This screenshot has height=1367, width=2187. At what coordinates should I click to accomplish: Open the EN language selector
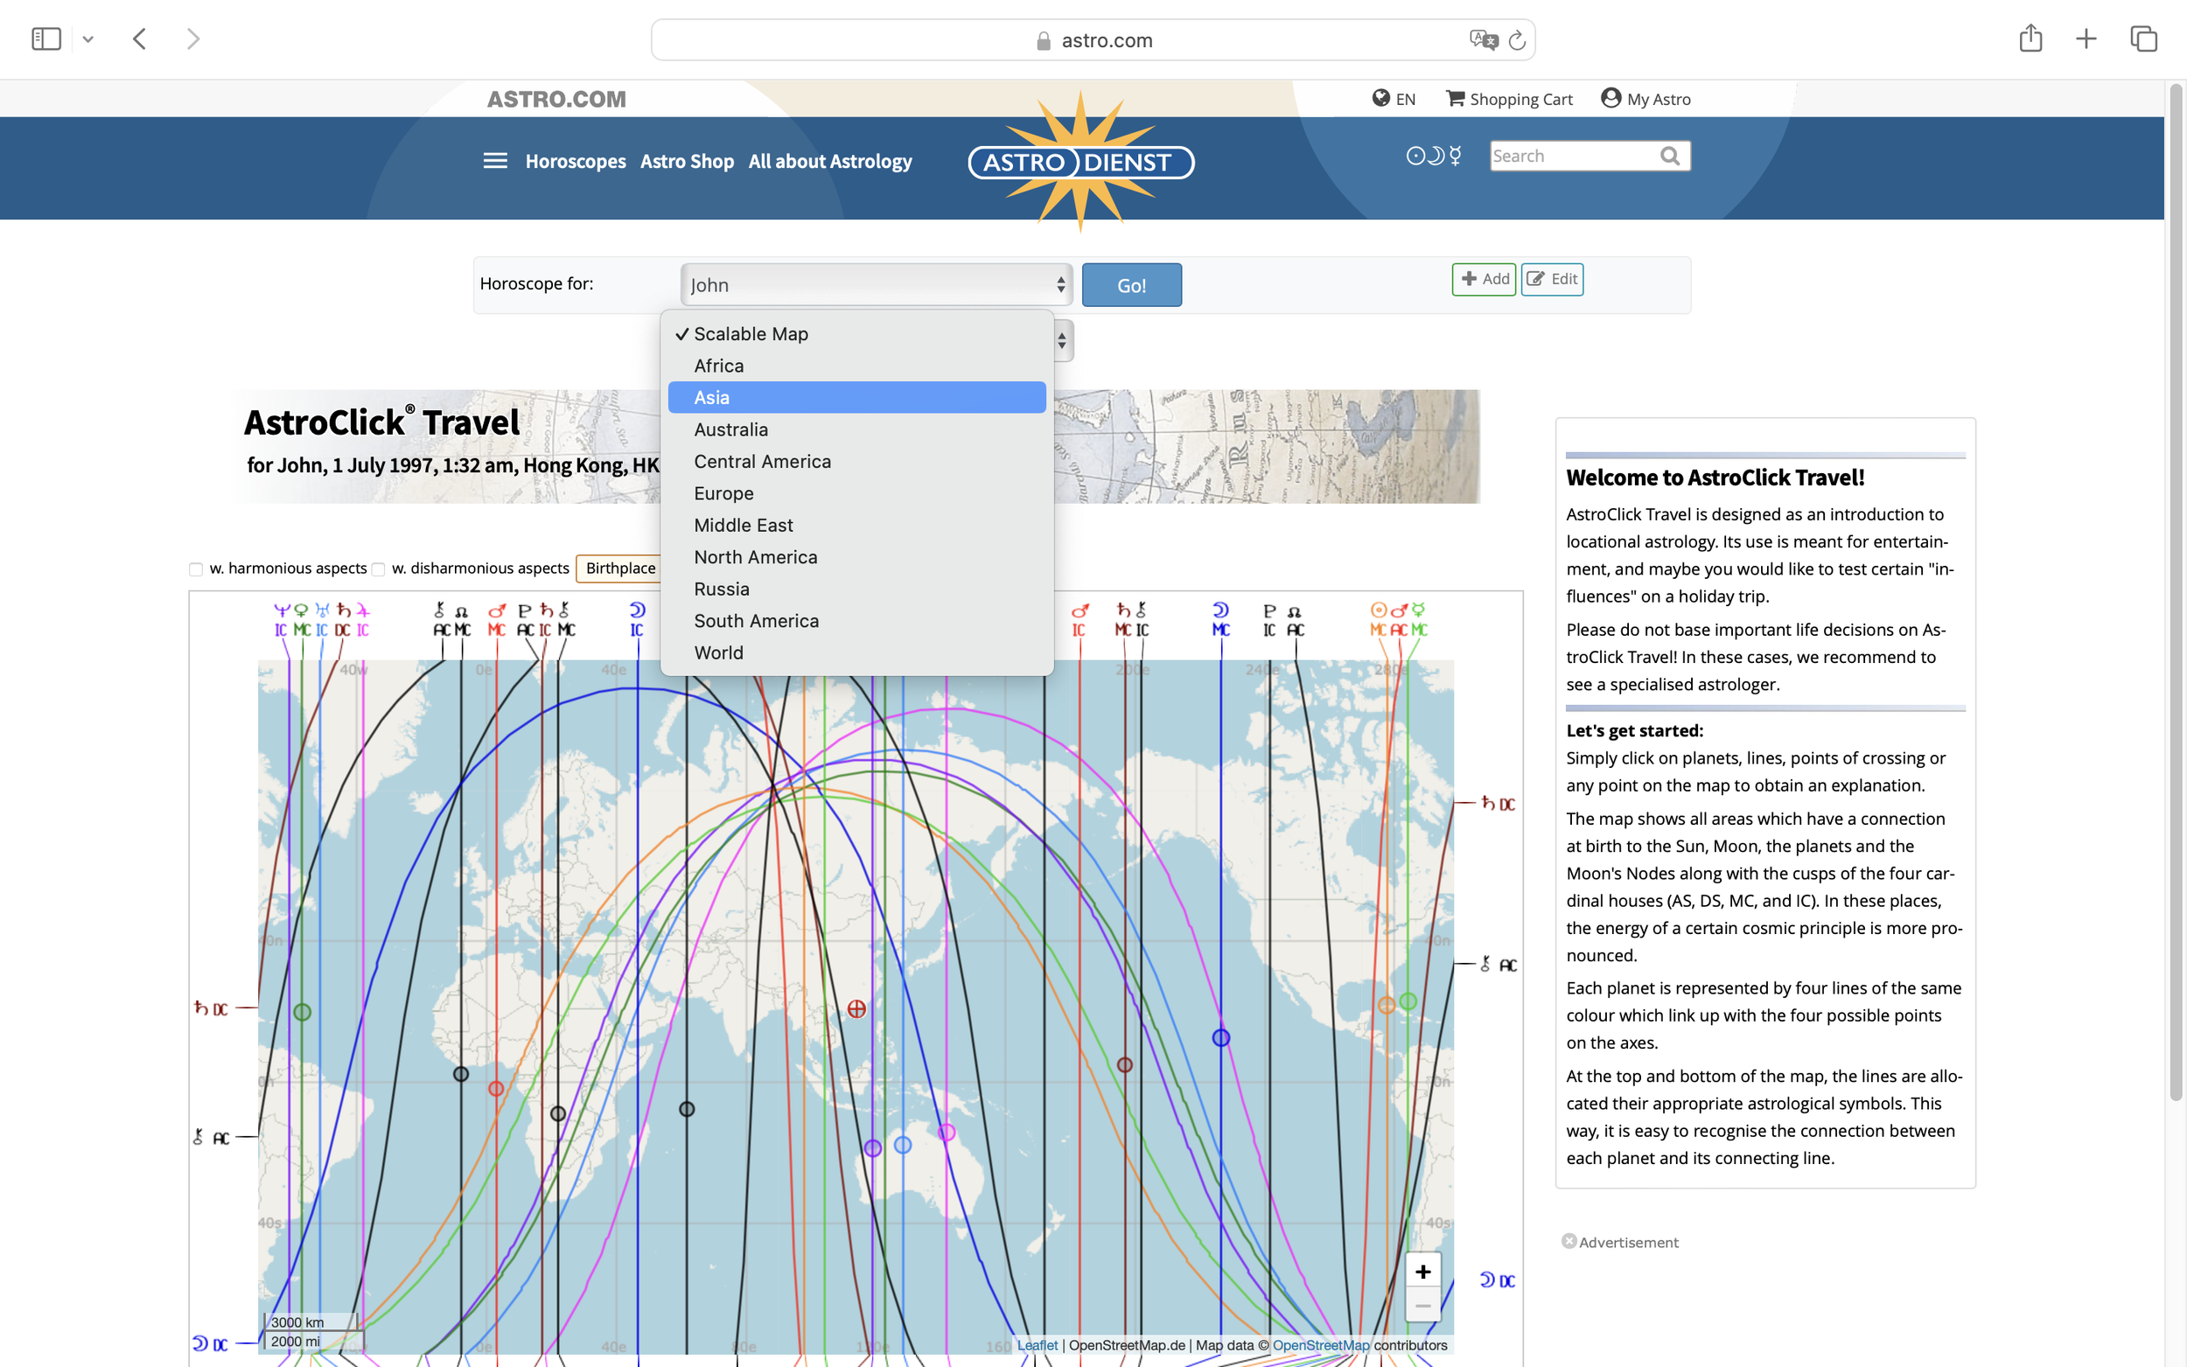[1394, 99]
